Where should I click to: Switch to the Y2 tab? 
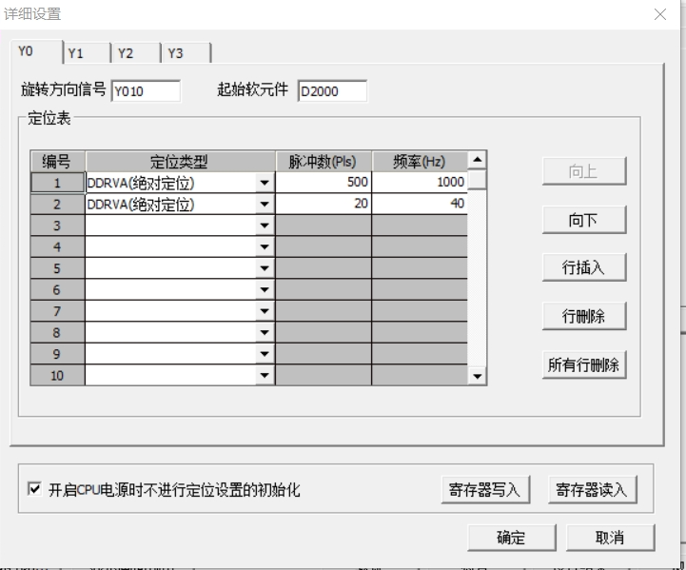click(x=133, y=53)
